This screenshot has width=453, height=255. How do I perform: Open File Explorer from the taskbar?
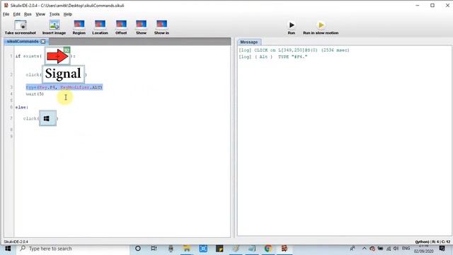tap(187, 249)
